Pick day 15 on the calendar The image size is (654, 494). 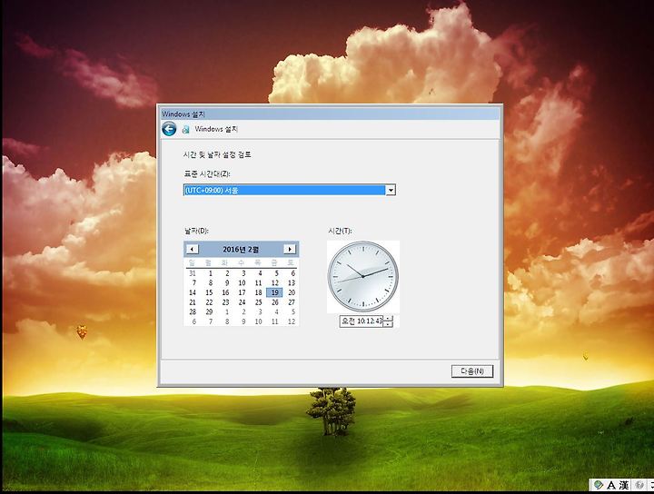pos(209,292)
